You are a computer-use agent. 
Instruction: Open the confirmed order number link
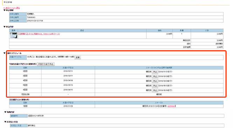171,106
